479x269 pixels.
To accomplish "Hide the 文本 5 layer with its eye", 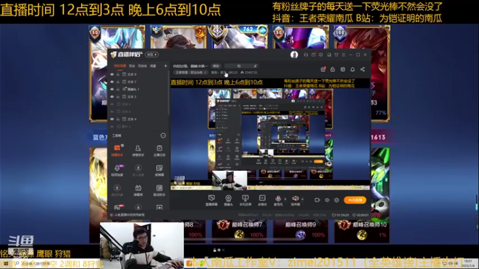I will tap(112, 97).
